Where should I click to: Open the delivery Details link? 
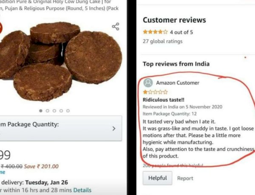coord(82,190)
